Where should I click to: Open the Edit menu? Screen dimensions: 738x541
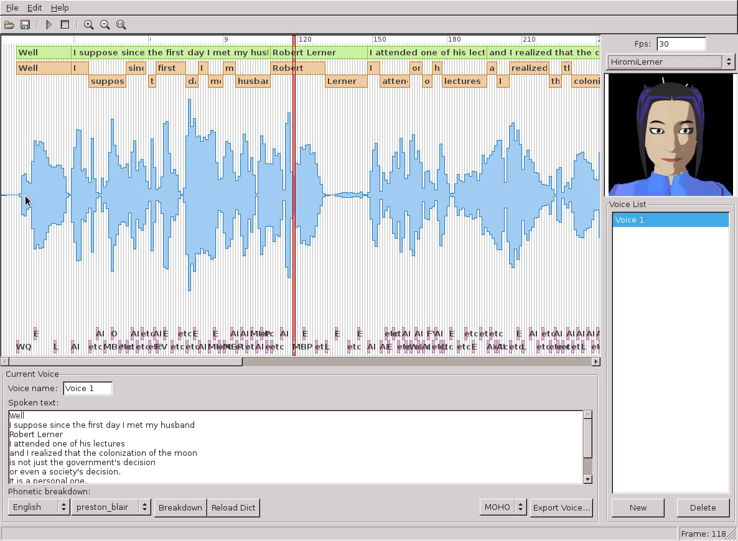(x=34, y=7)
